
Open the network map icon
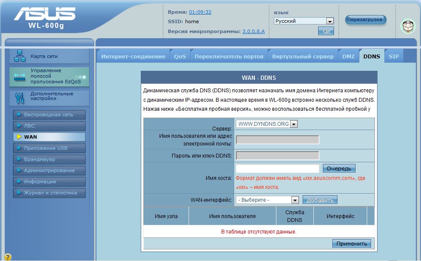click(20, 56)
